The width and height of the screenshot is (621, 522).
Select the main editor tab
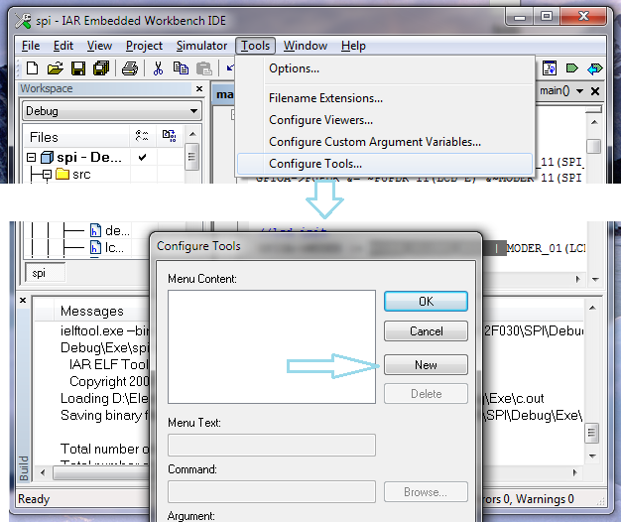224,94
